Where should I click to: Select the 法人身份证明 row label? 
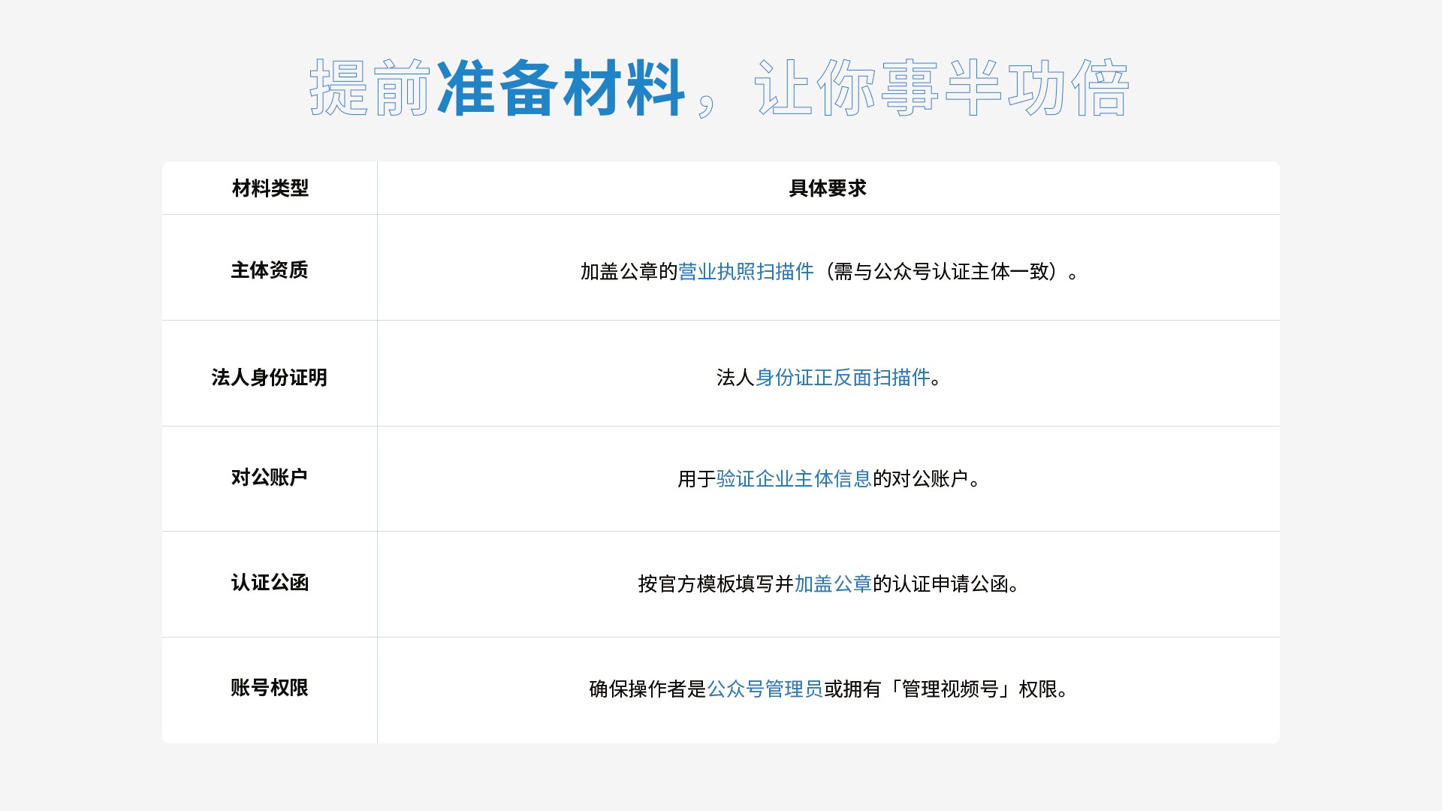[x=270, y=378]
